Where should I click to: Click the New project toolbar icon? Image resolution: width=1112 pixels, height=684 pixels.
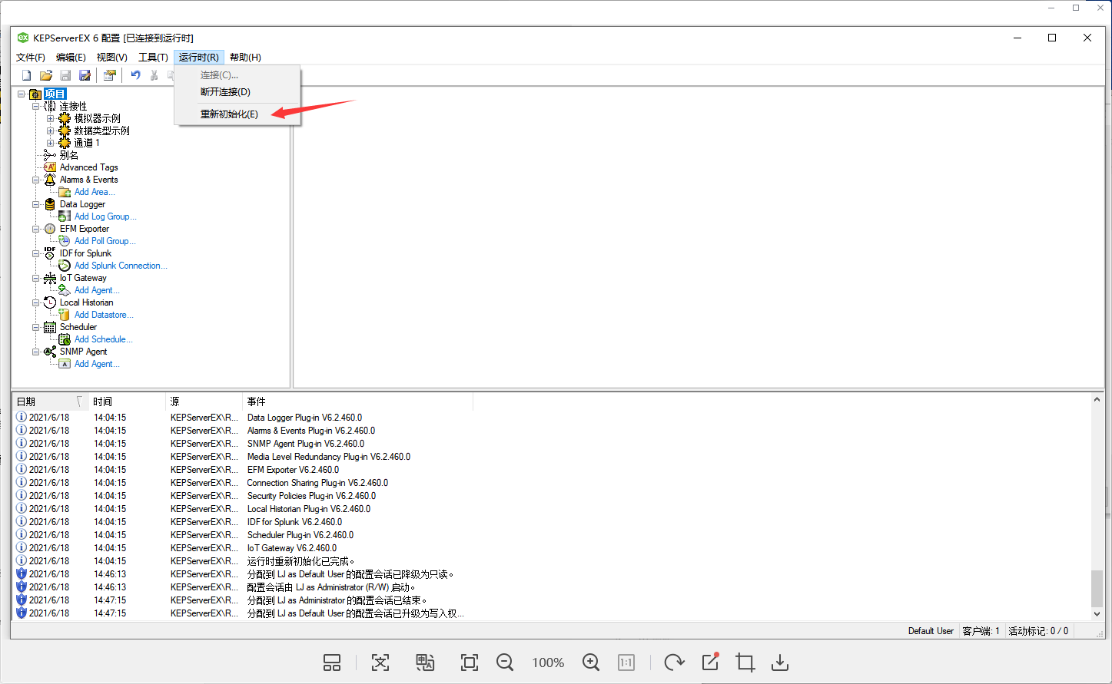(x=26, y=75)
